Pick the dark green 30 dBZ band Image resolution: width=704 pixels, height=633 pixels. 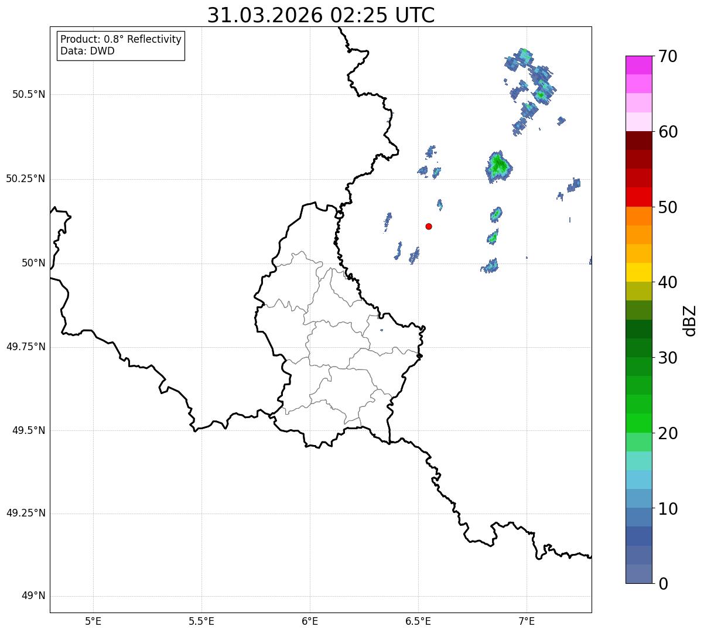(x=638, y=348)
